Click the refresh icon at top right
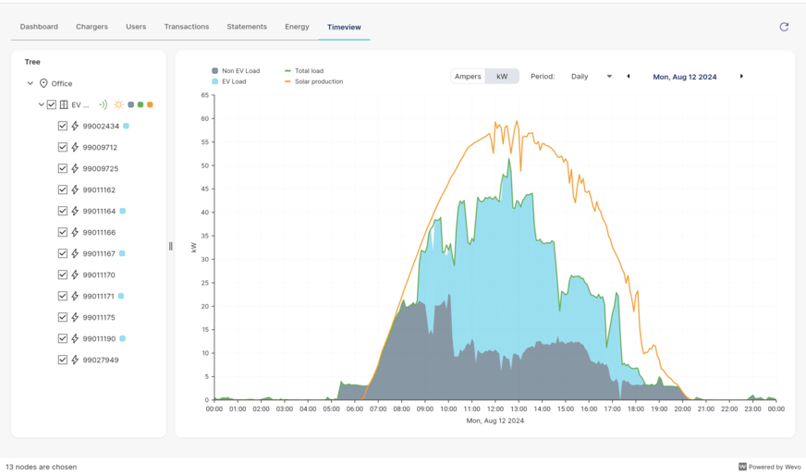806x475 pixels. point(784,27)
